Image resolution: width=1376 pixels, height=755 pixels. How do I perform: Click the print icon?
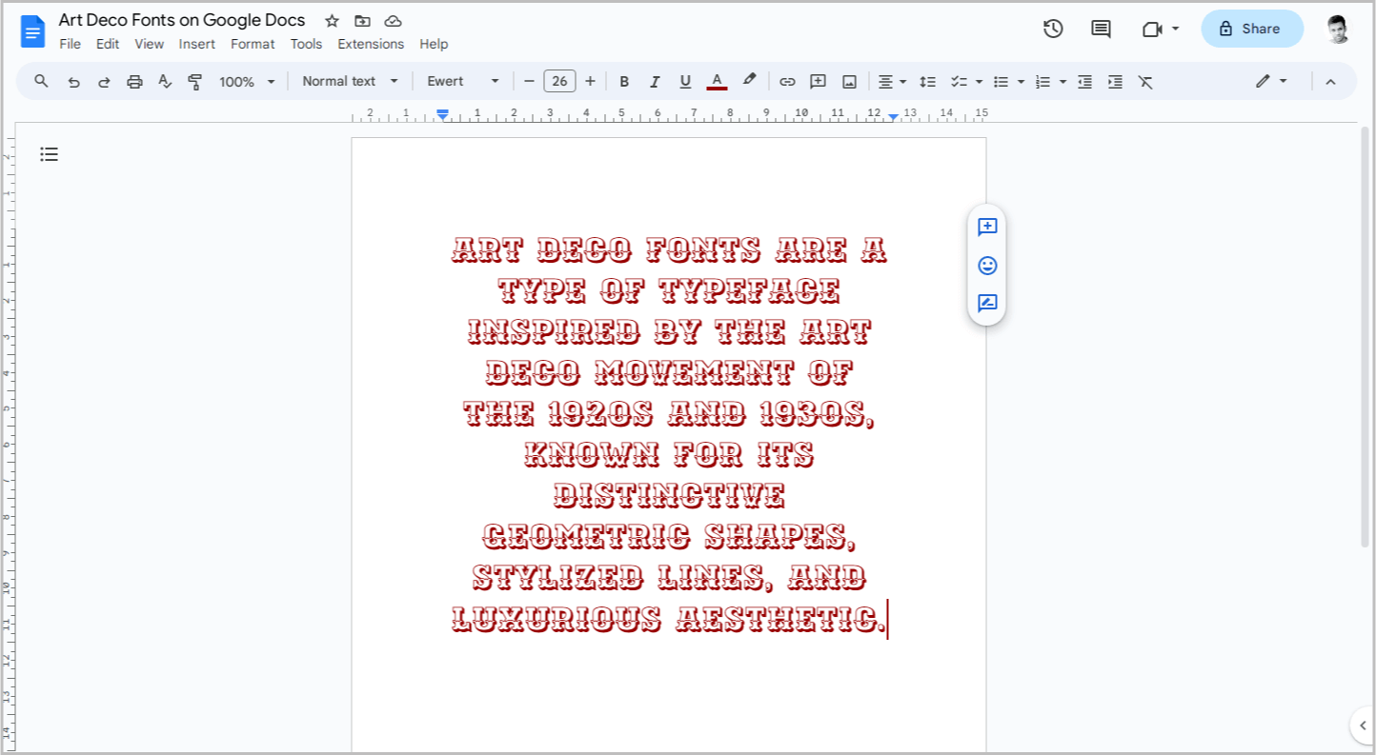(x=133, y=81)
